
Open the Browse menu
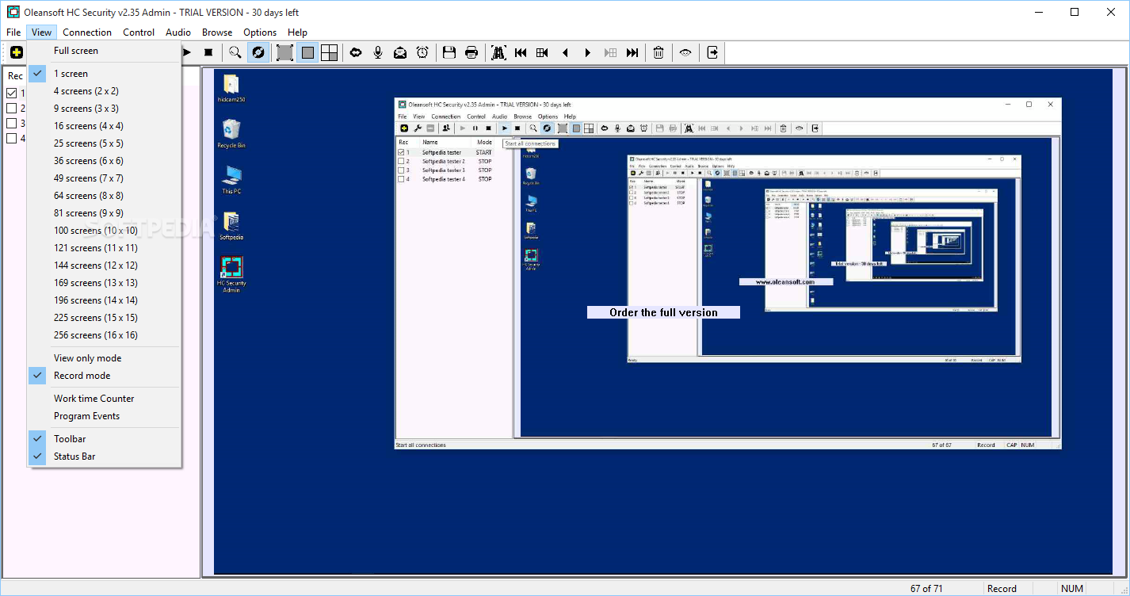coord(217,32)
